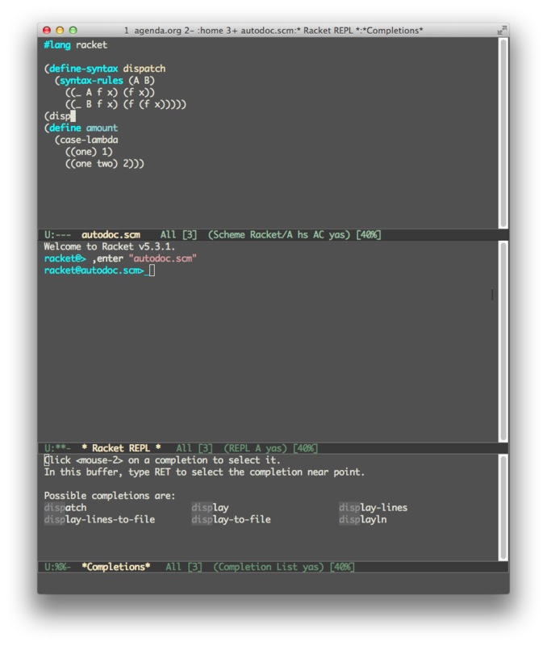Click the Racket REPL buffer scrollbar
Screen dimensions: 547x646
coord(503,342)
